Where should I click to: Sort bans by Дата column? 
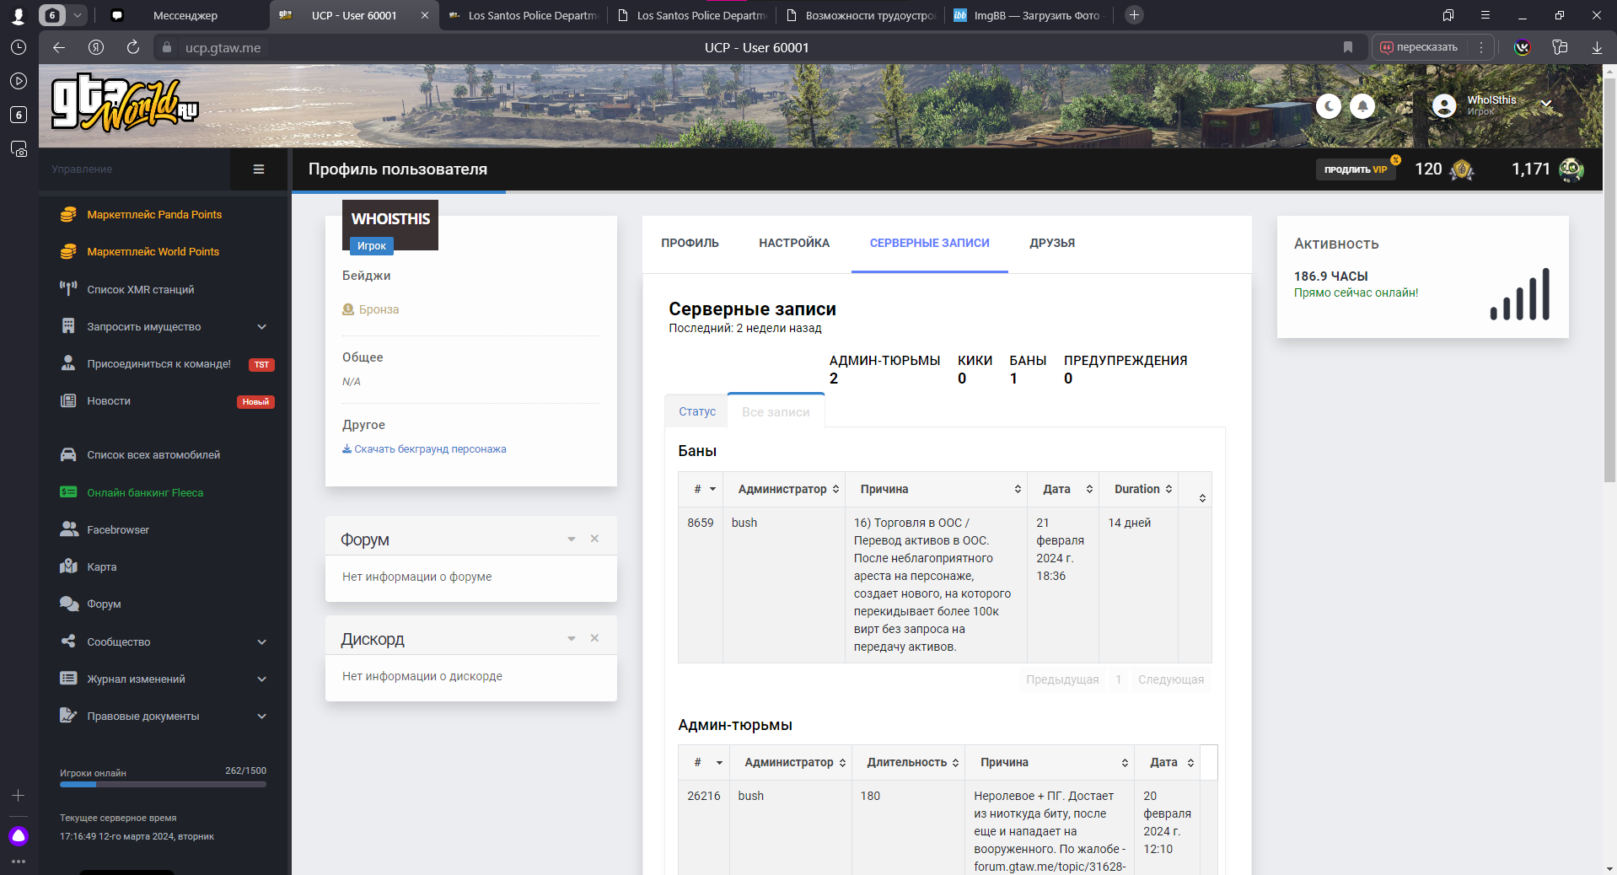click(1063, 490)
